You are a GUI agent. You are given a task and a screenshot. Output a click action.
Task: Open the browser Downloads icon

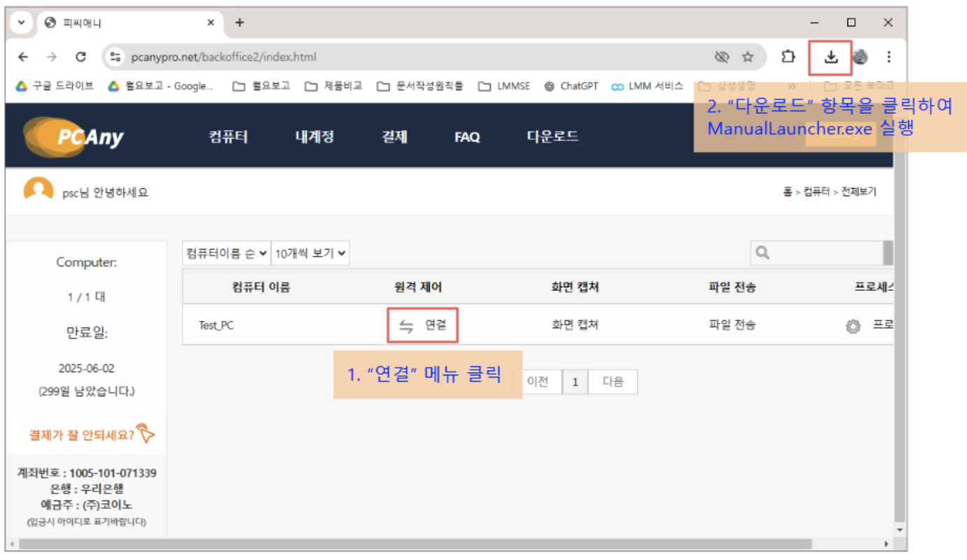point(831,57)
